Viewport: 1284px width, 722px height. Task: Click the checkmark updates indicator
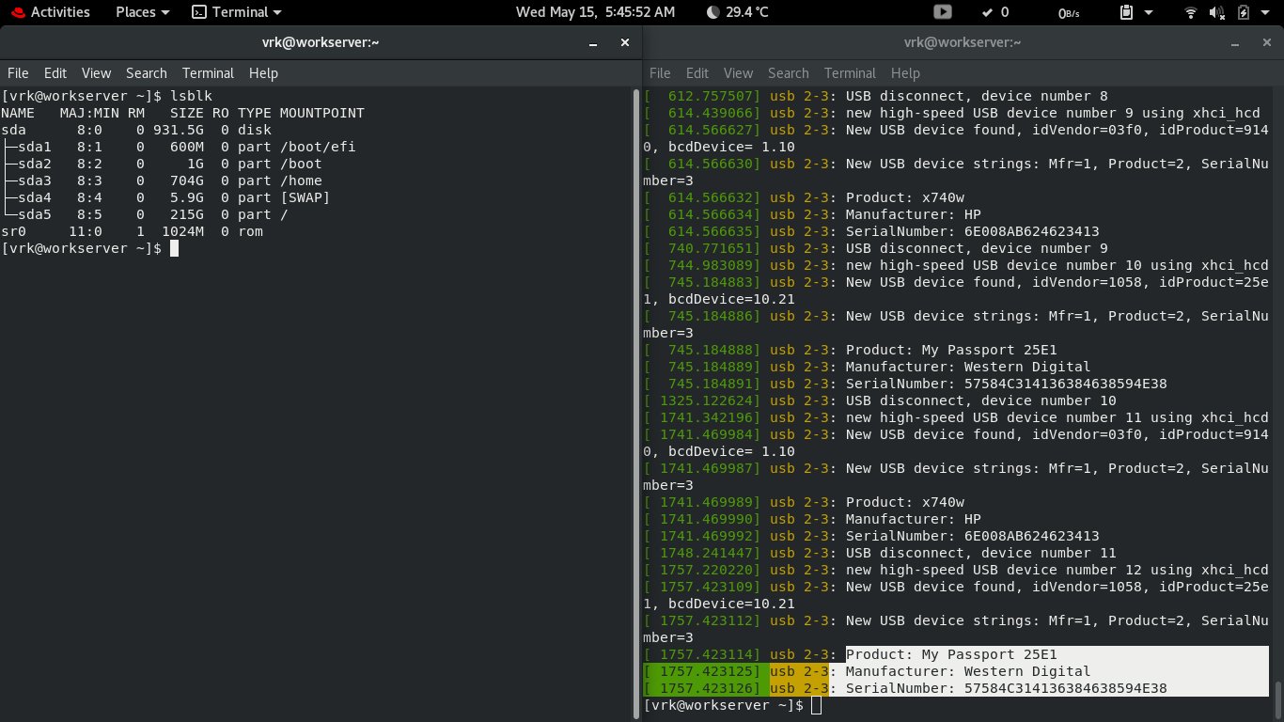[994, 12]
